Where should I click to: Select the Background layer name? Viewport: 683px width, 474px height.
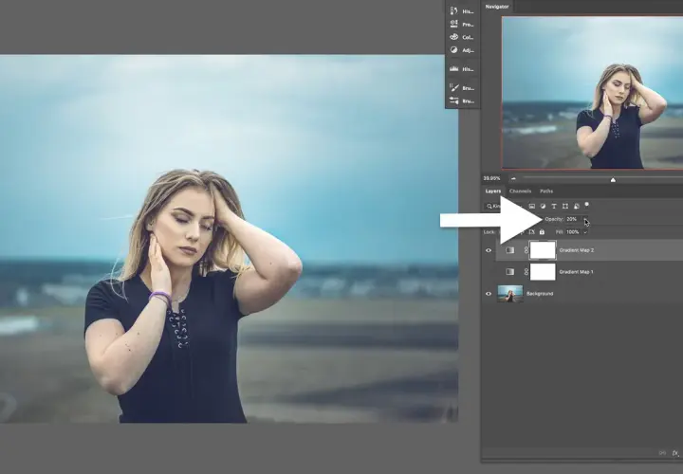pos(540,294)
